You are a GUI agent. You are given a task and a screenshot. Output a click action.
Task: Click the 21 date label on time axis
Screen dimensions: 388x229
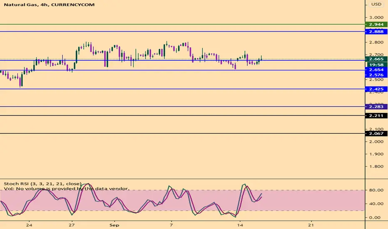(x=311, y=225)
